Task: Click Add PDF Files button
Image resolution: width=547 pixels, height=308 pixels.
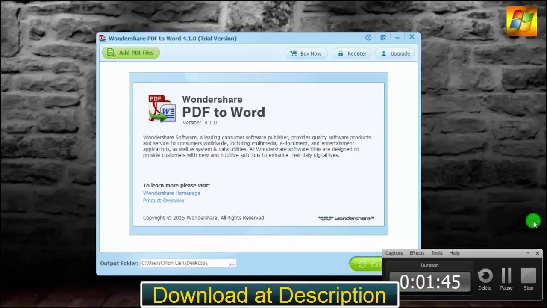Action: click(x=131, y=53)
